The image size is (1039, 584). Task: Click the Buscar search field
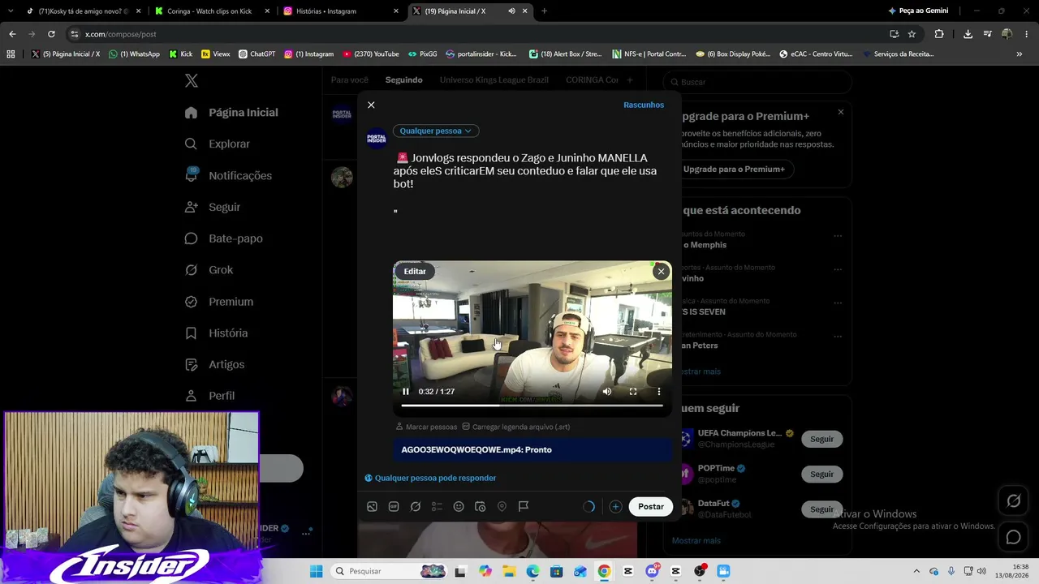tap(757, 82)
